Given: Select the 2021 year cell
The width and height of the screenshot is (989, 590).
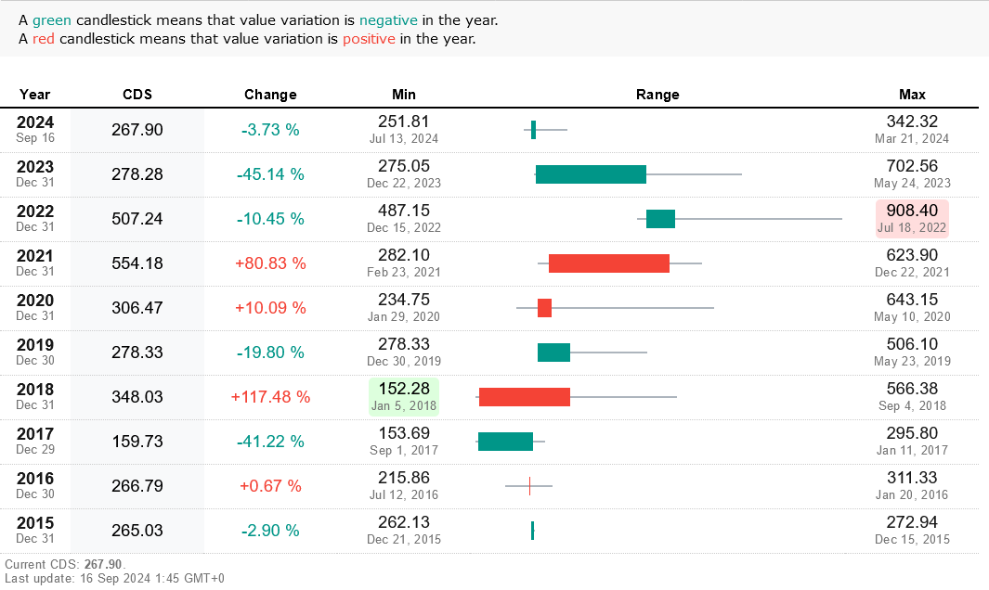Looking at the screenshot, I should [35, 263].
